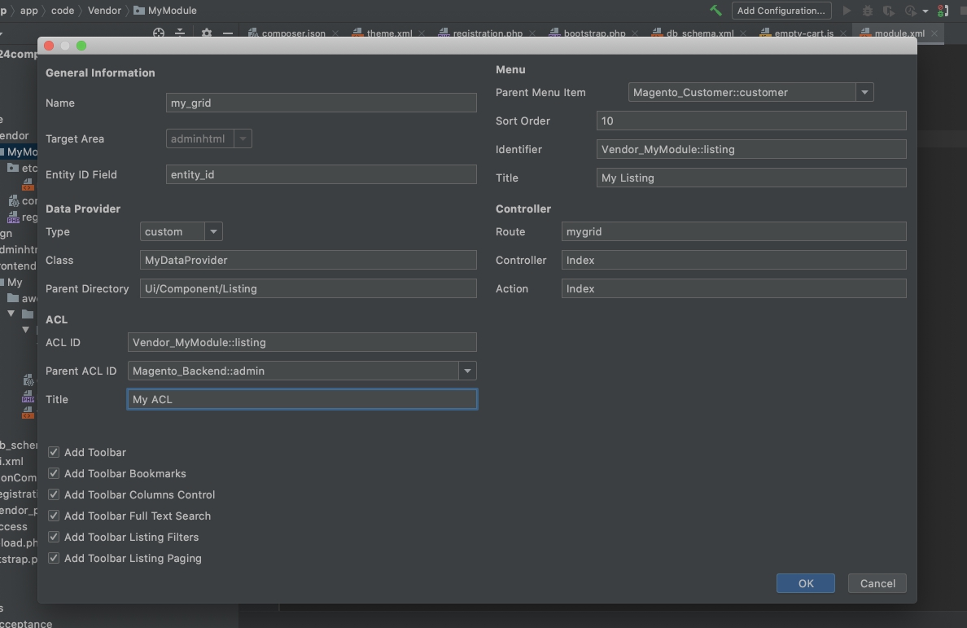
Task: Click the project panel settings gear icon
Action: (x=207, y=33)
